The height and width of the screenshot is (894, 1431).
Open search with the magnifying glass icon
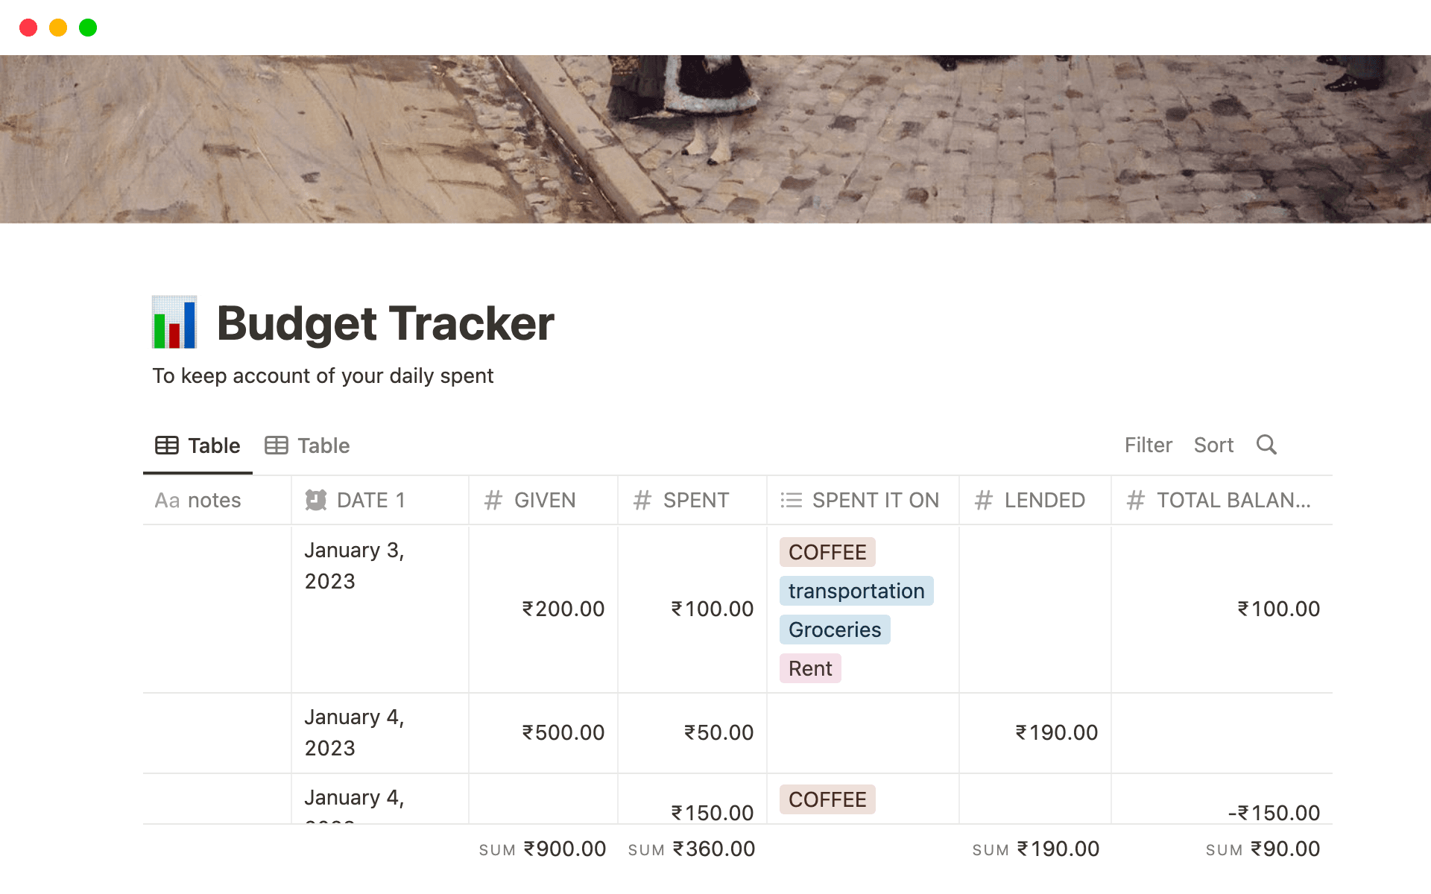point(1267,445)
